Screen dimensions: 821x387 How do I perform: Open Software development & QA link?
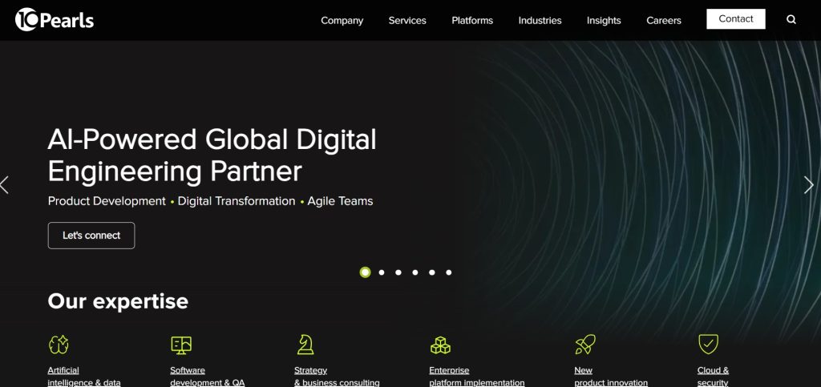[x=208, y=377]
